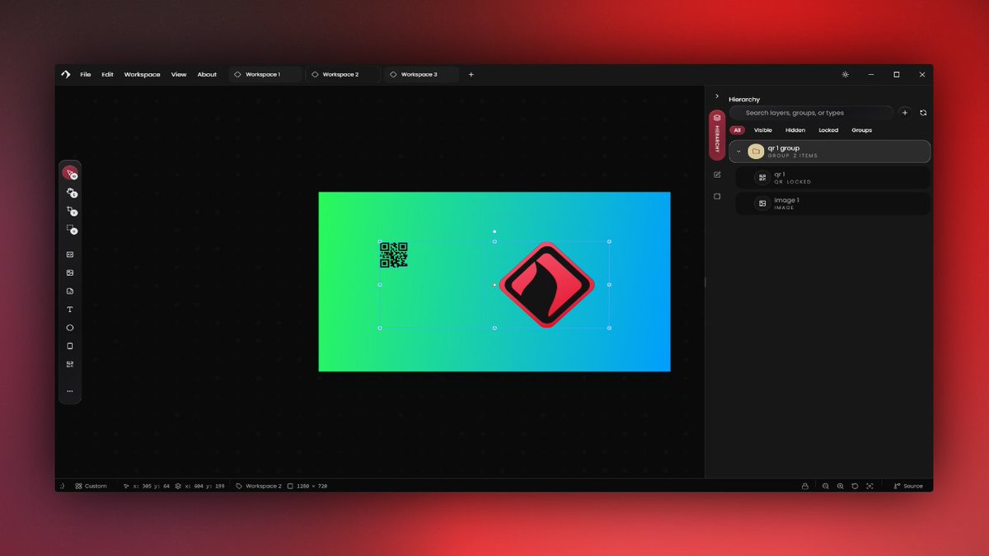Click the rotation handle above the selection
The height and width of the screenshot is (556, 989).
494,231
